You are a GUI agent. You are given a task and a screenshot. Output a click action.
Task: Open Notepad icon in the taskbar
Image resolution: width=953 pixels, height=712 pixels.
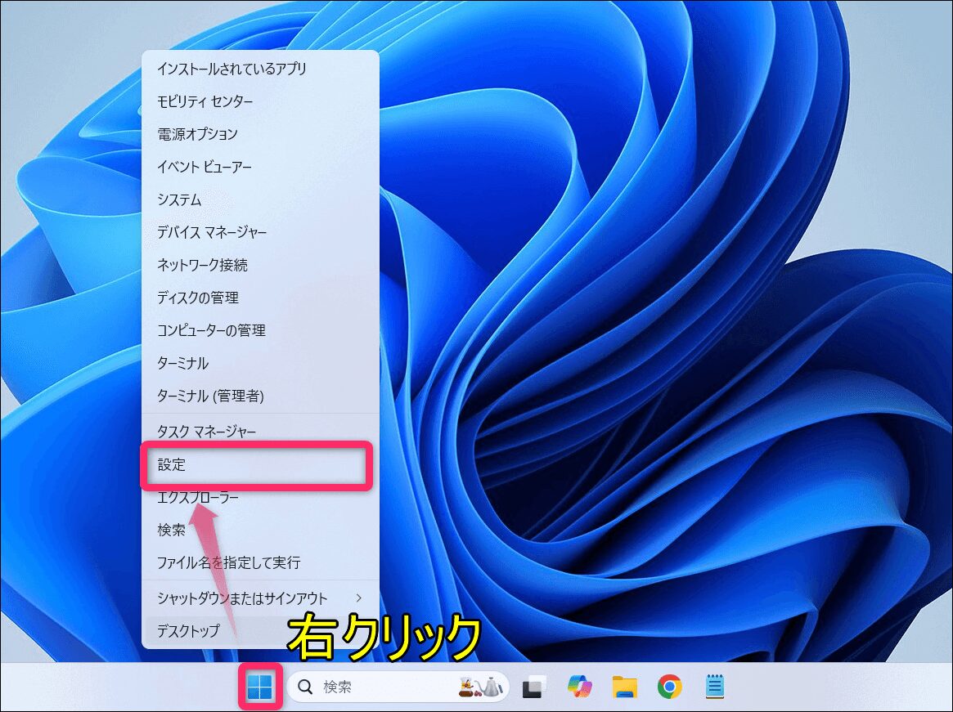coord(715,687)
